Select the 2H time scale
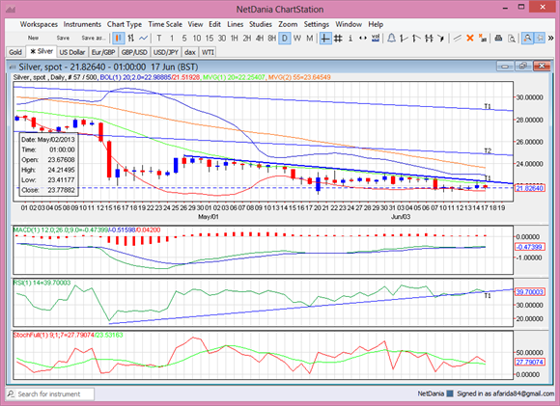Viewport: 560px width, 406px height. click(x=247, y=38)
